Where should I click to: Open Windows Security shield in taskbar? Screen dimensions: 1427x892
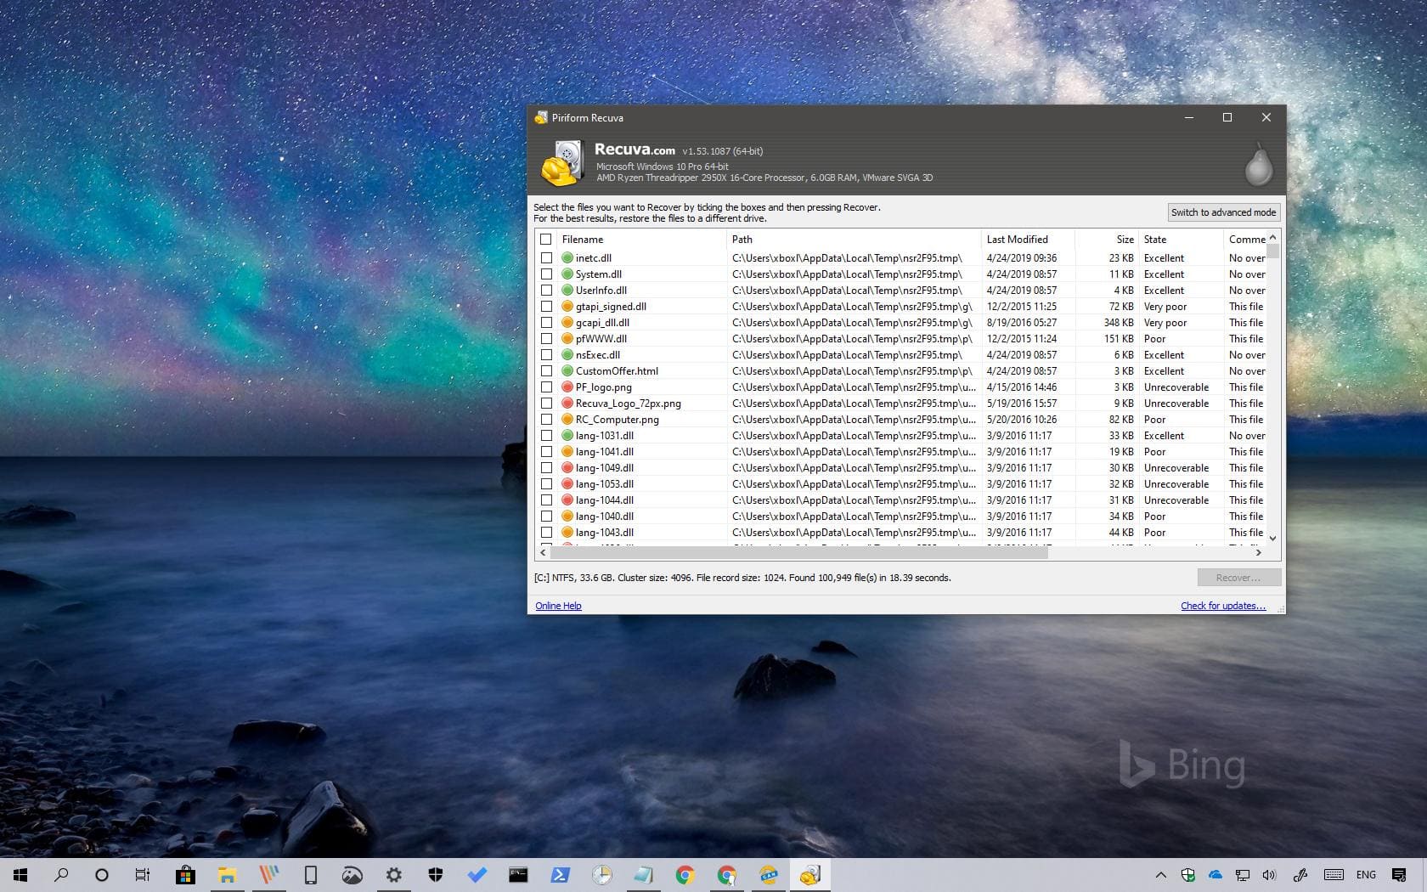click(435, 875)
